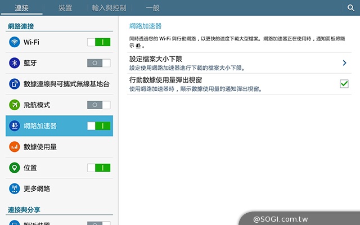Toggle the airplane mode (飛航模式) switch
Screen dimensions: 360x225
point(98,105)
